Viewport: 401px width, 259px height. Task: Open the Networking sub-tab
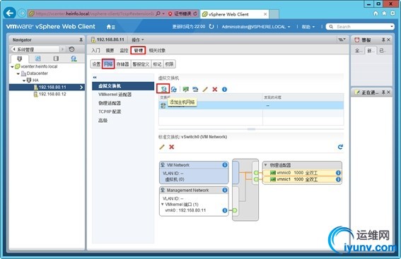point(108,64)
